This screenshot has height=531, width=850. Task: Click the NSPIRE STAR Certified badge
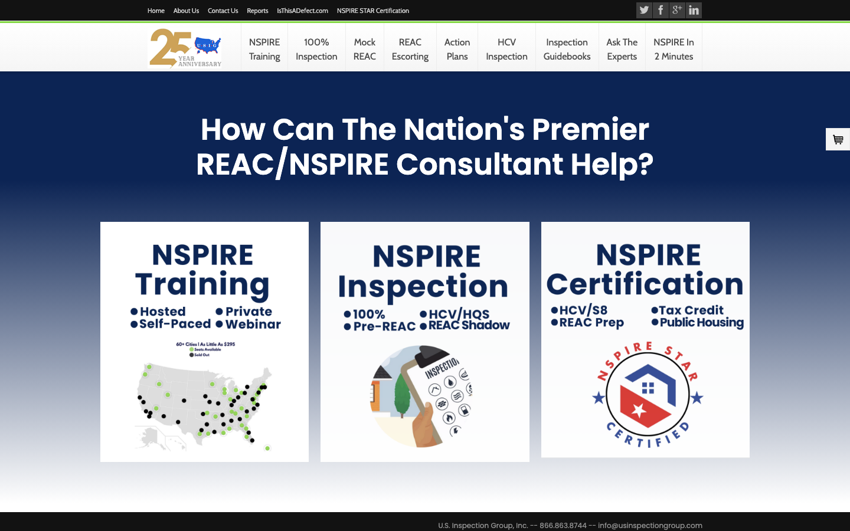click(648, 394)
